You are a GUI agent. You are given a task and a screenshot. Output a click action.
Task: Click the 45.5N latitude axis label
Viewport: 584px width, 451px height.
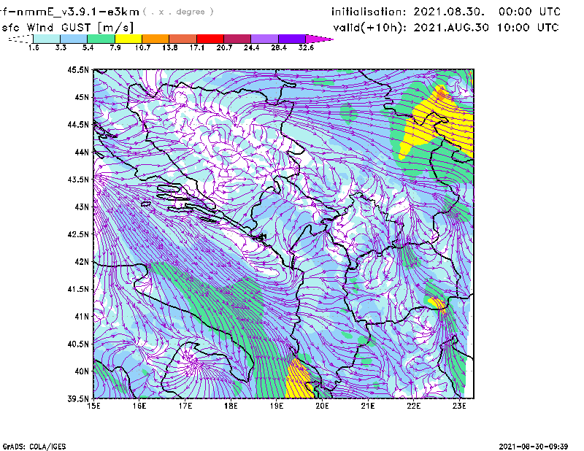tap(77, 70)
